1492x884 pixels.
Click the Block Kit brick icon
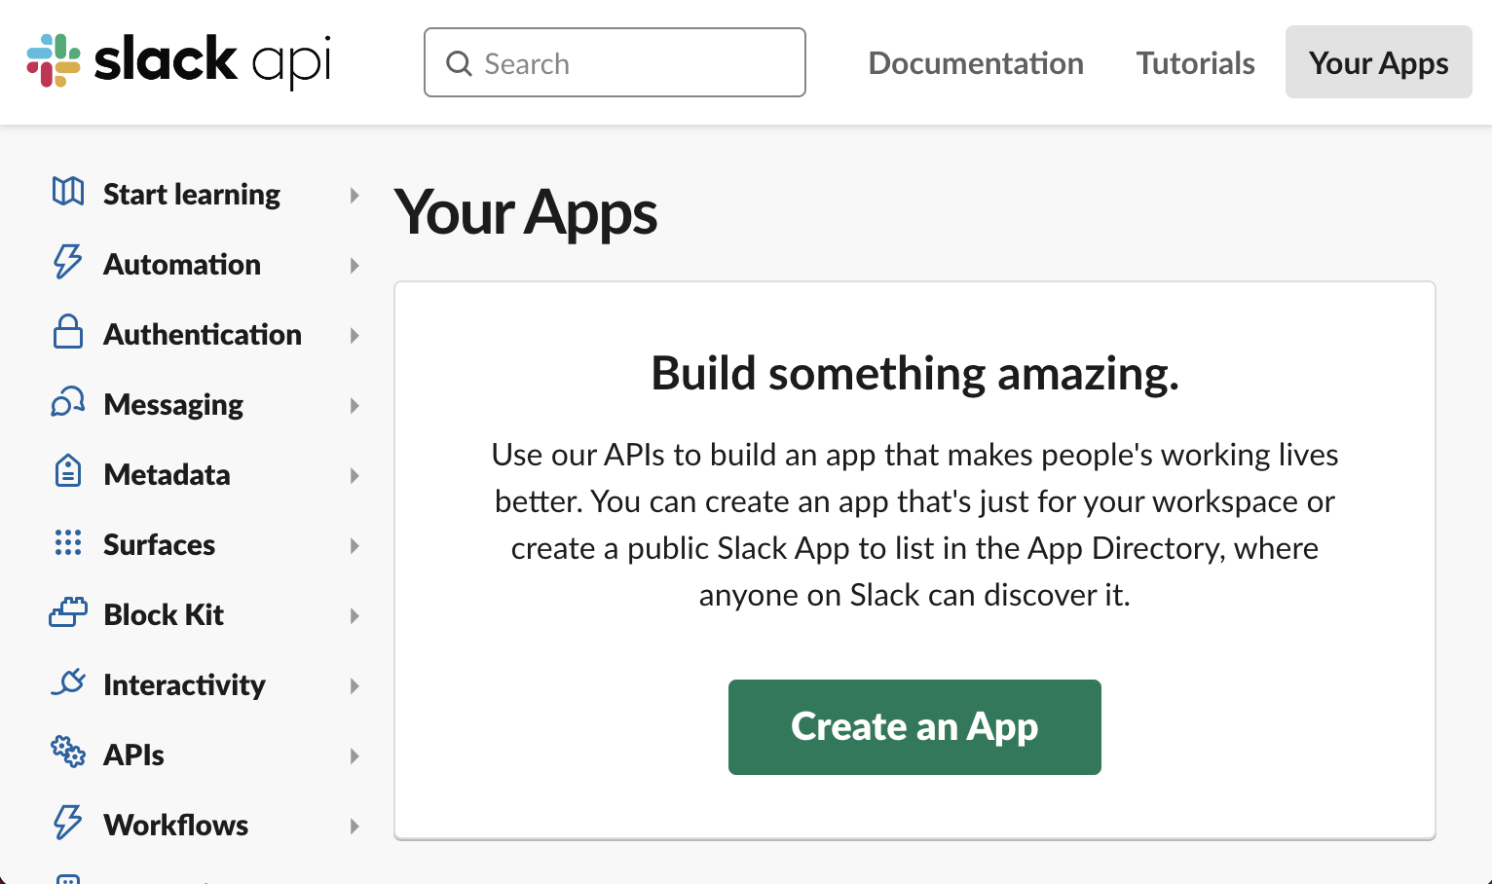click(68, 612)
